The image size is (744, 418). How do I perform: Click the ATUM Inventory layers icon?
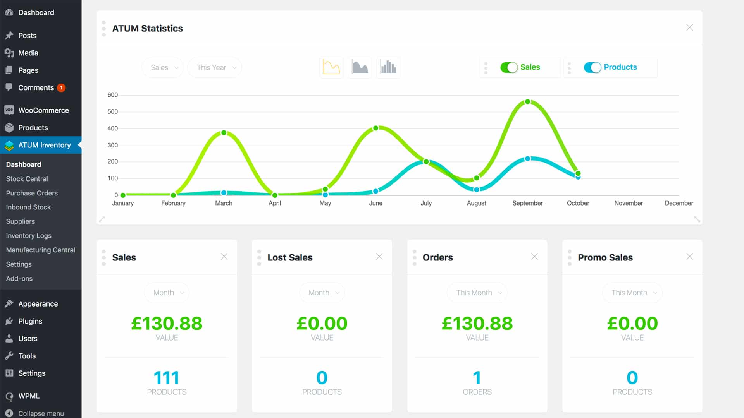(9, 146)
